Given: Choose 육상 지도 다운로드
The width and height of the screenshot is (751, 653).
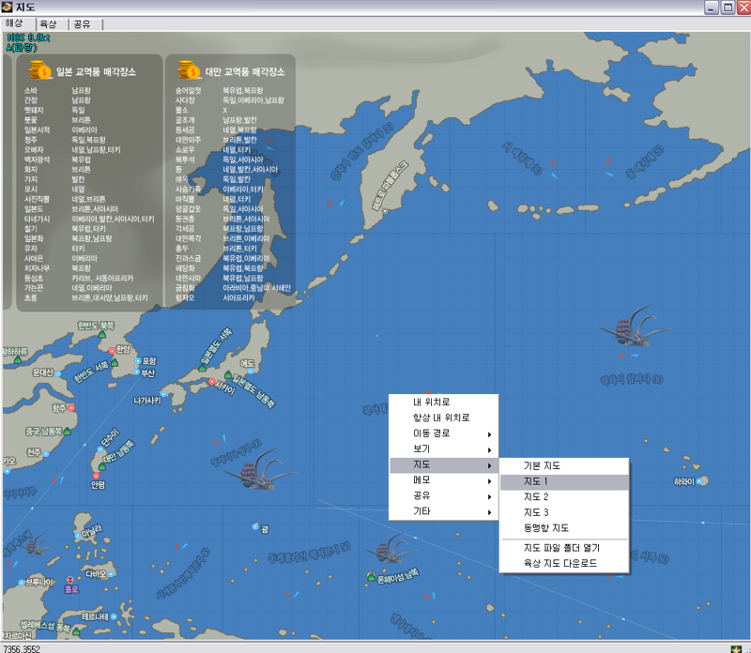Looking at the screenshot, I should pos(564,564).
